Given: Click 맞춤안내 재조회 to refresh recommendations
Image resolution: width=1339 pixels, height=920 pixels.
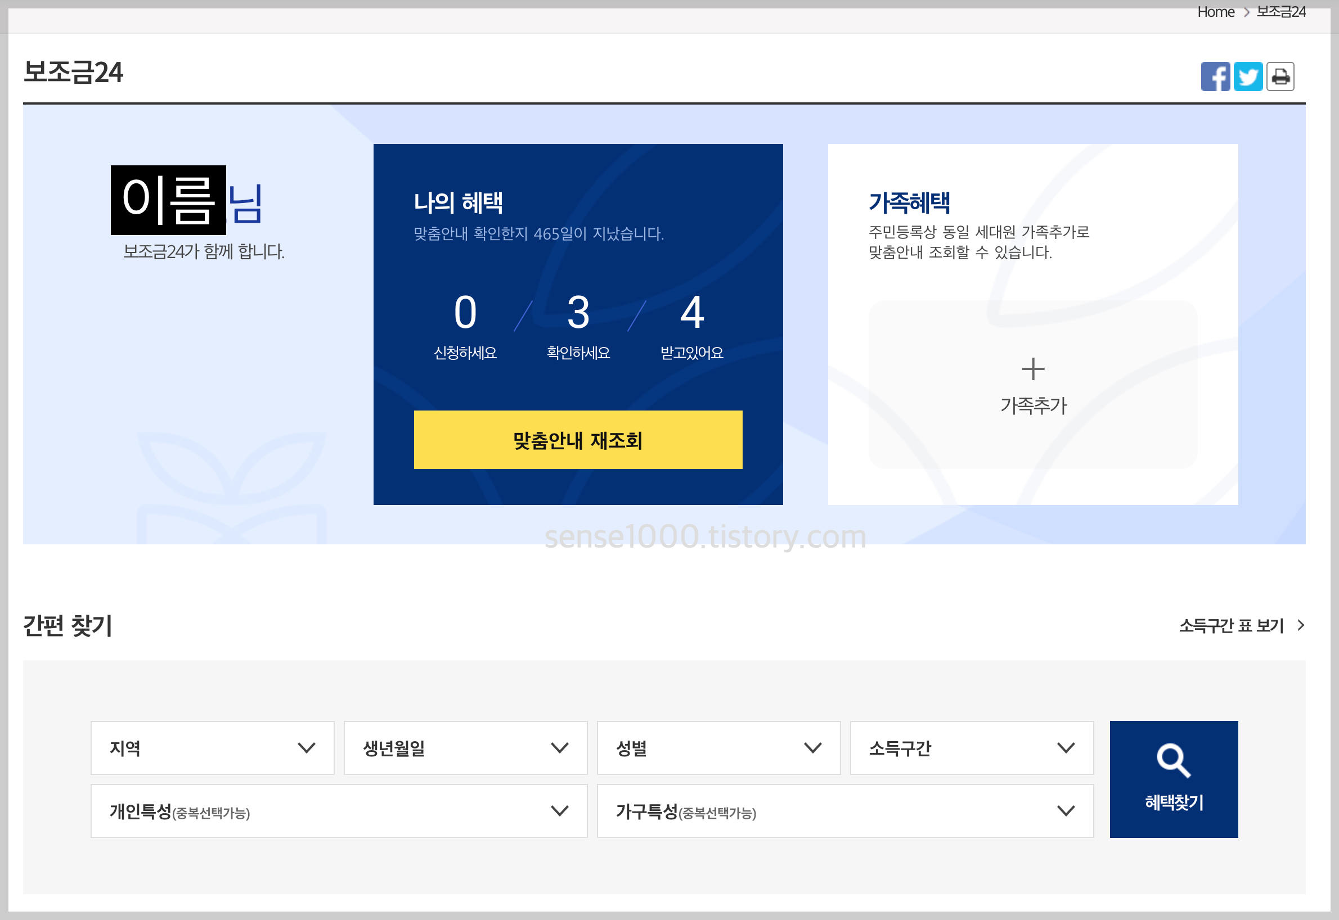Looking at the screenshot, I should coord(578,440).
